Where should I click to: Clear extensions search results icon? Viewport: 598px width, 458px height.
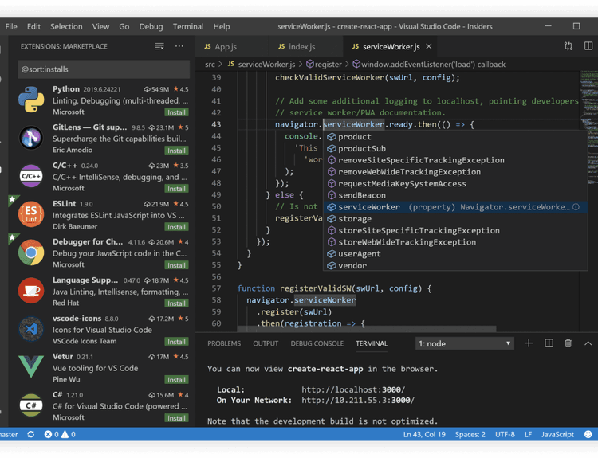tap(159, 46)
